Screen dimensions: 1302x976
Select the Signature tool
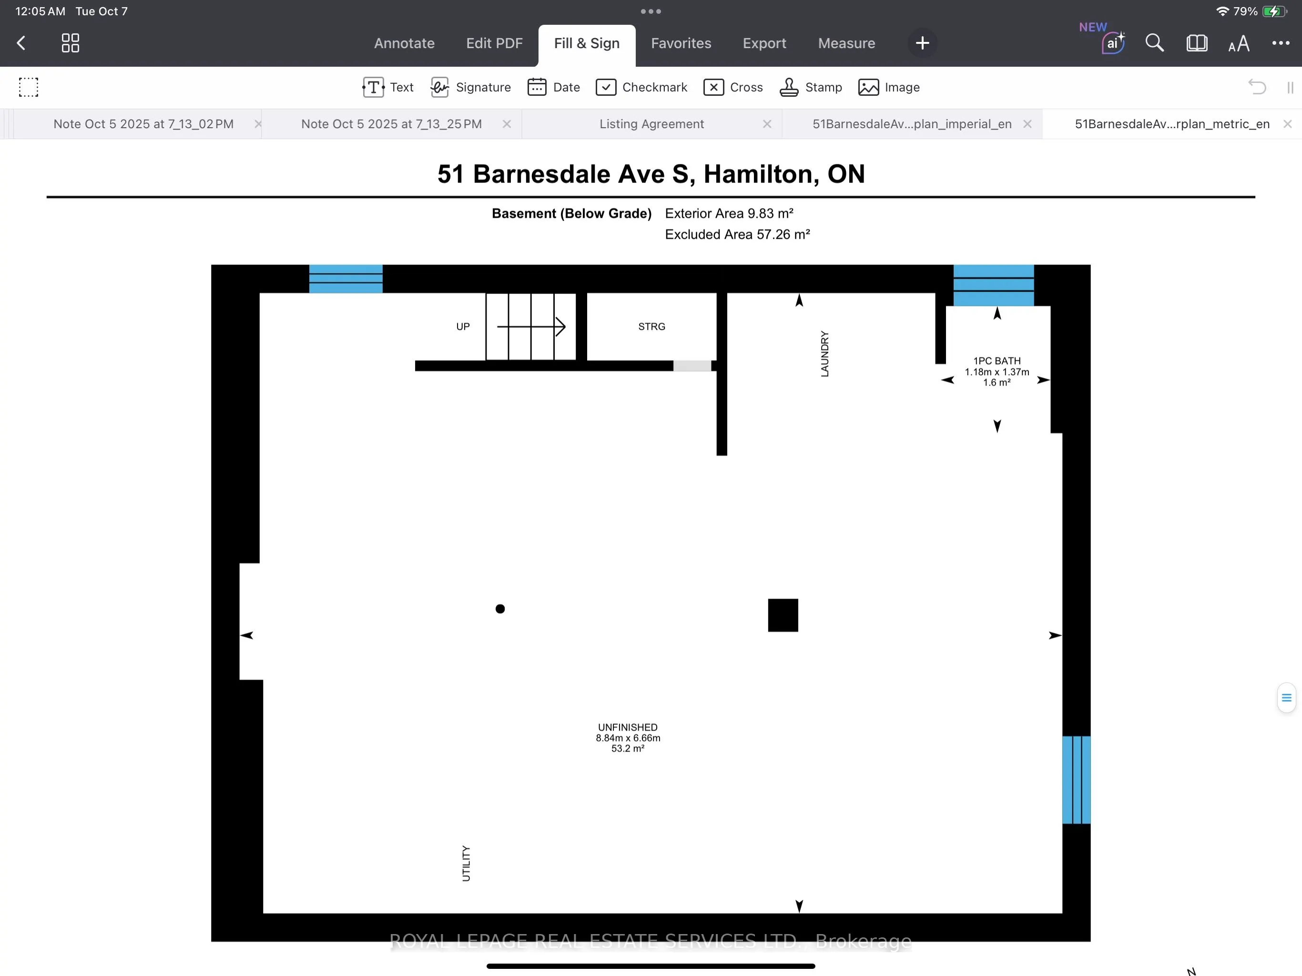pos(470,87)
